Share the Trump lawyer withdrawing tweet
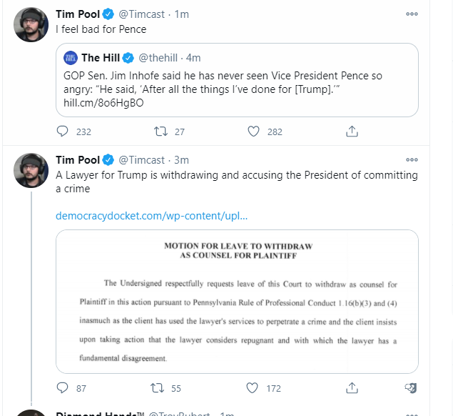The height and width of the screenshot is (416, 453). pos(352,388)
